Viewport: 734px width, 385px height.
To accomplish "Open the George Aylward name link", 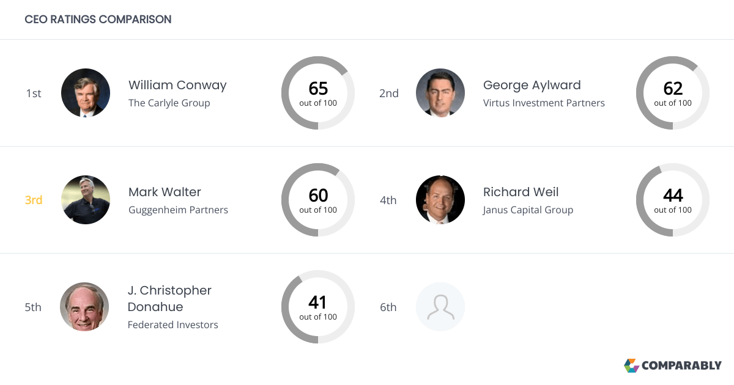I will pos(532,85).
